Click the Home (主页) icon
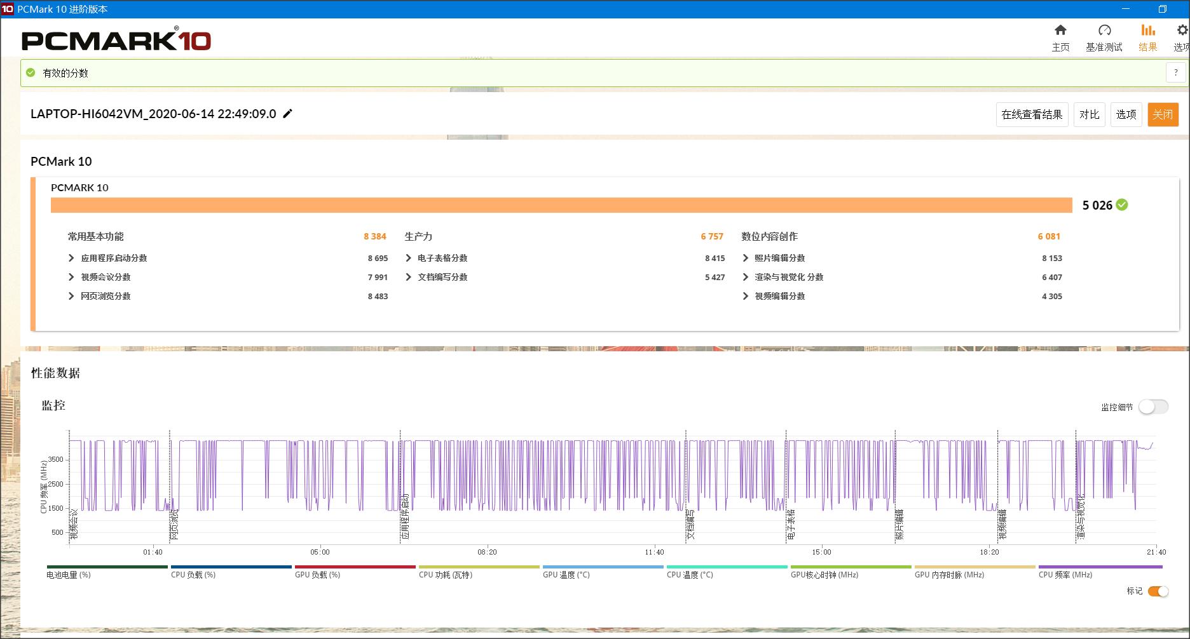 1060,30
